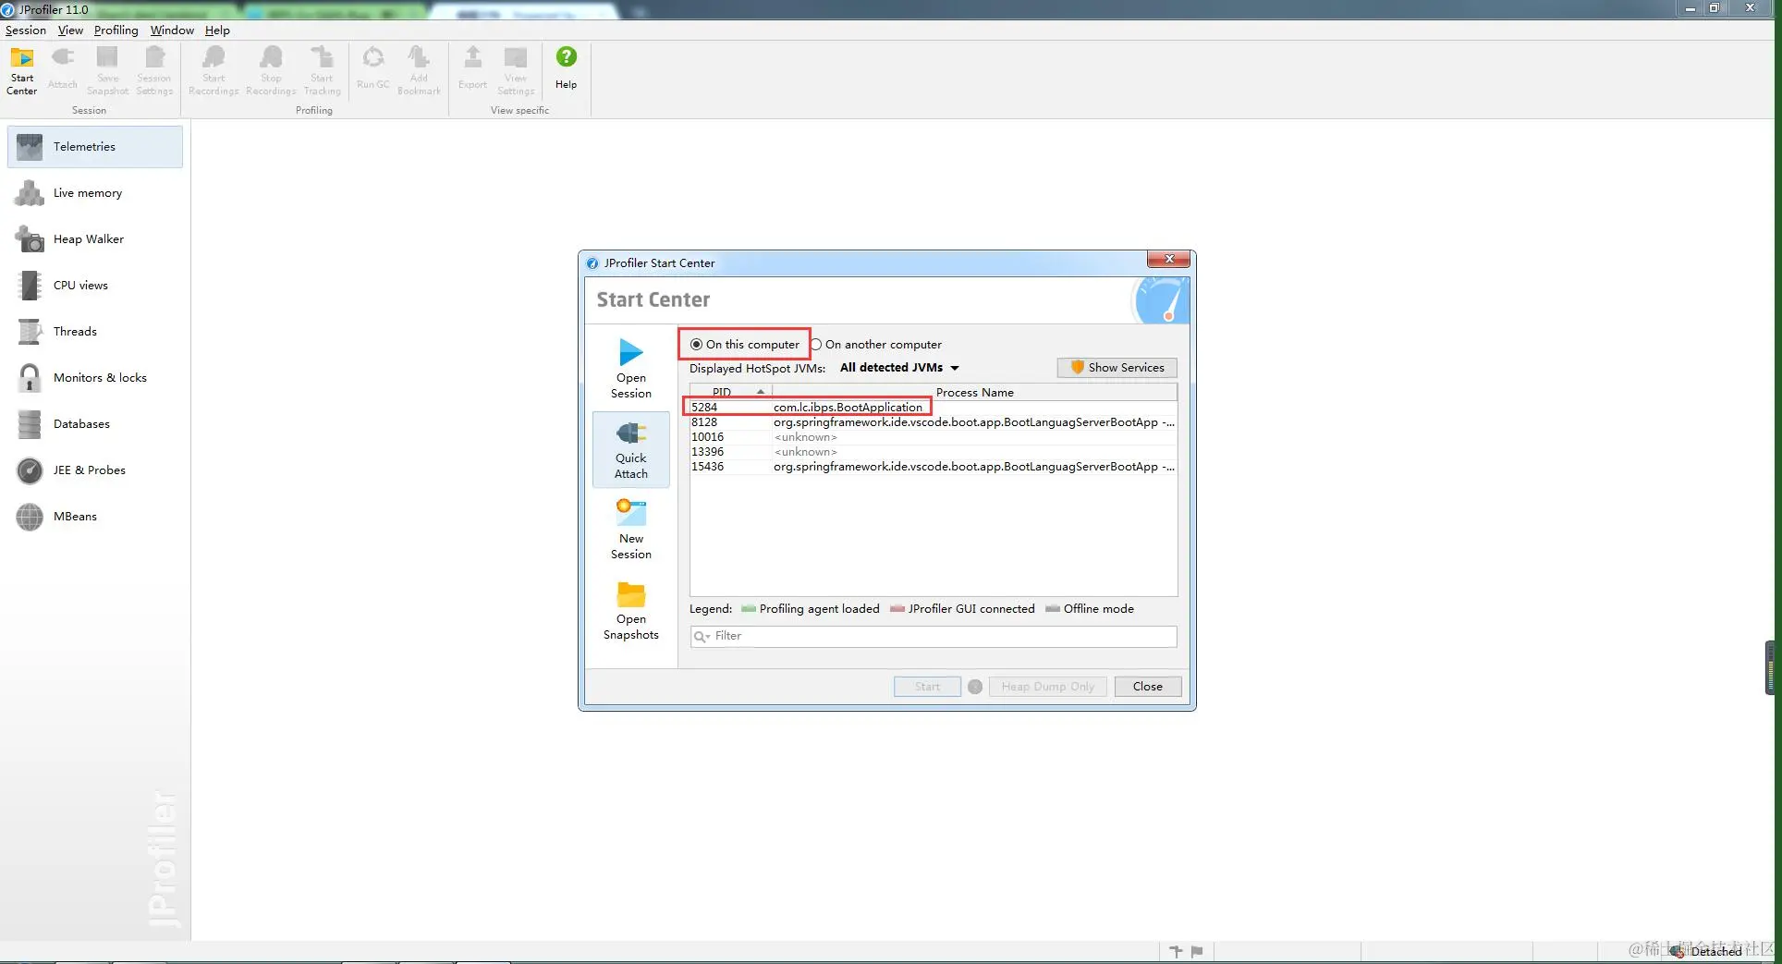Open the MBeans view
The image size is (1782, 964).
click(x=95, y=516)
